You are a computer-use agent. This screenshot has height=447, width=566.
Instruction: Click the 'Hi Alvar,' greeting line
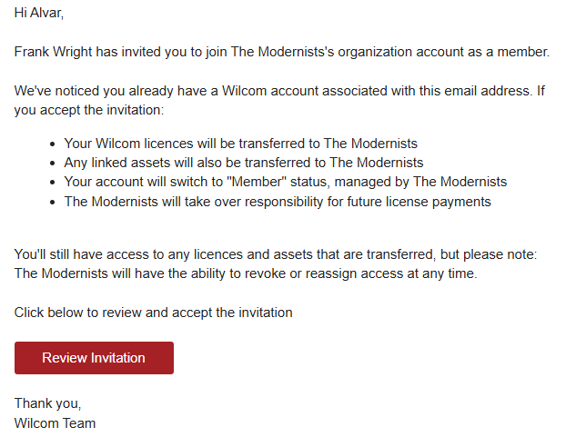click(38, 13)
